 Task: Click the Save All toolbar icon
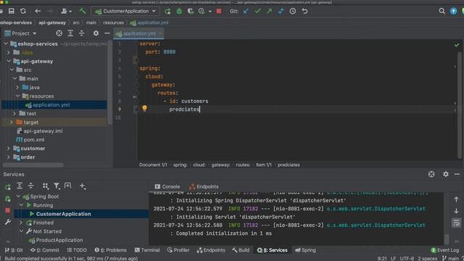pyautogui.click(x=12, y=12)
